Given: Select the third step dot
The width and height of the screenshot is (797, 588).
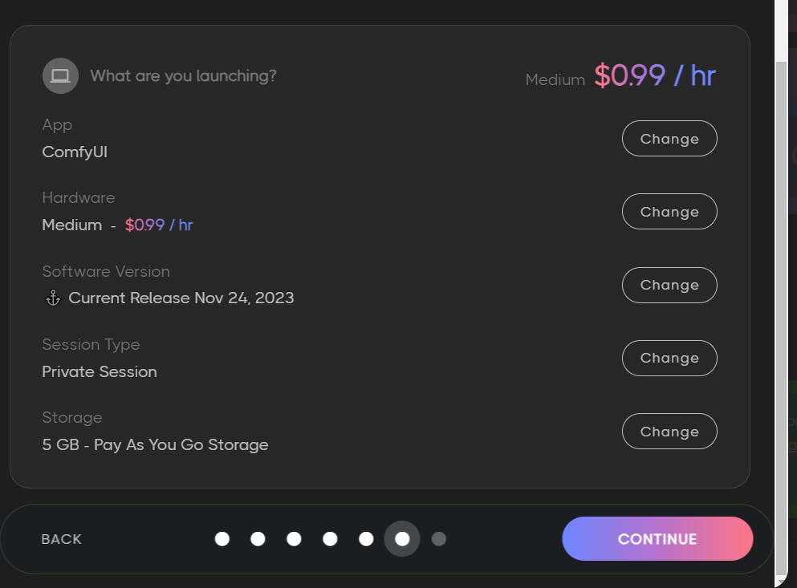Looking at the screenshot, I should (294, 539).
